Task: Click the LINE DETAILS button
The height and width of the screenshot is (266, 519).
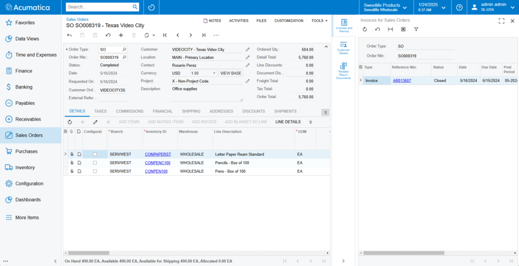Action: click(x=288, y=122)
